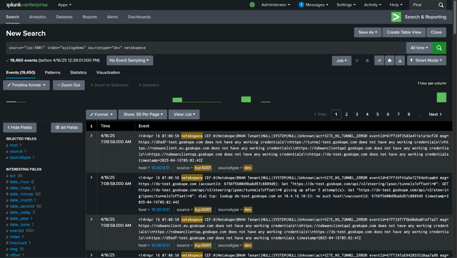
Task: Click the info column header icon
Action: coord(91,126)
